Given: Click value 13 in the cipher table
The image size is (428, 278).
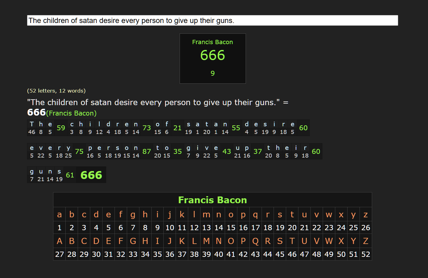Looking at the screenshot, I should click(x=206, y=228).
